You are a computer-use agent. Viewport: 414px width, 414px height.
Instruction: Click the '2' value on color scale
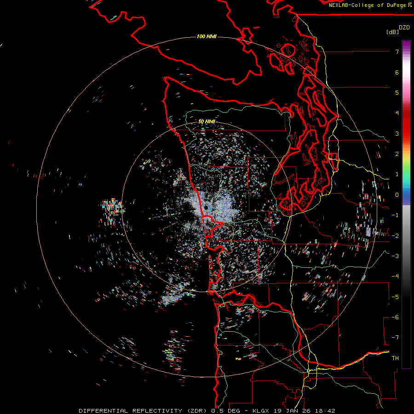point(397,154)
